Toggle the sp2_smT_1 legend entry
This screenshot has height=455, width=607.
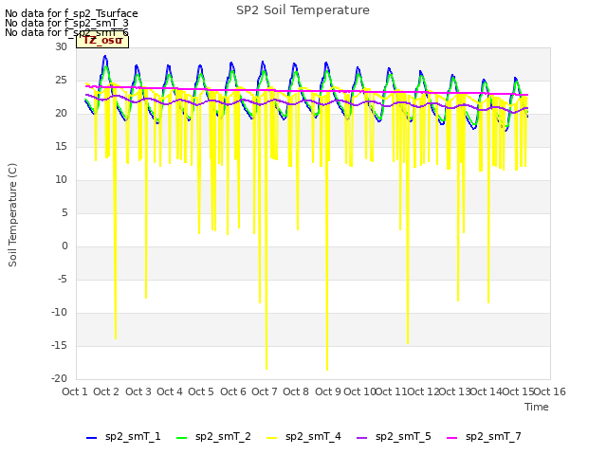pyautogui.click(x=123, y=437)
